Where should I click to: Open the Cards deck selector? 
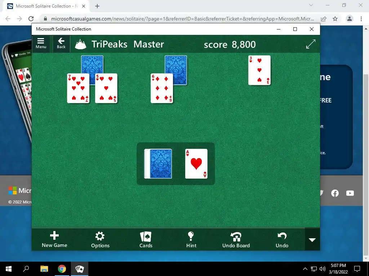(x=146, y=240)
